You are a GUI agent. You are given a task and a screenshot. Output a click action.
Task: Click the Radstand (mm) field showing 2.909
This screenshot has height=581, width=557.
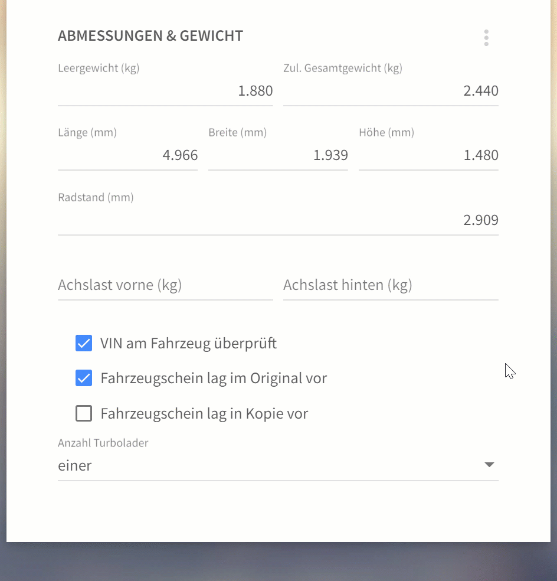pos(278,220)
